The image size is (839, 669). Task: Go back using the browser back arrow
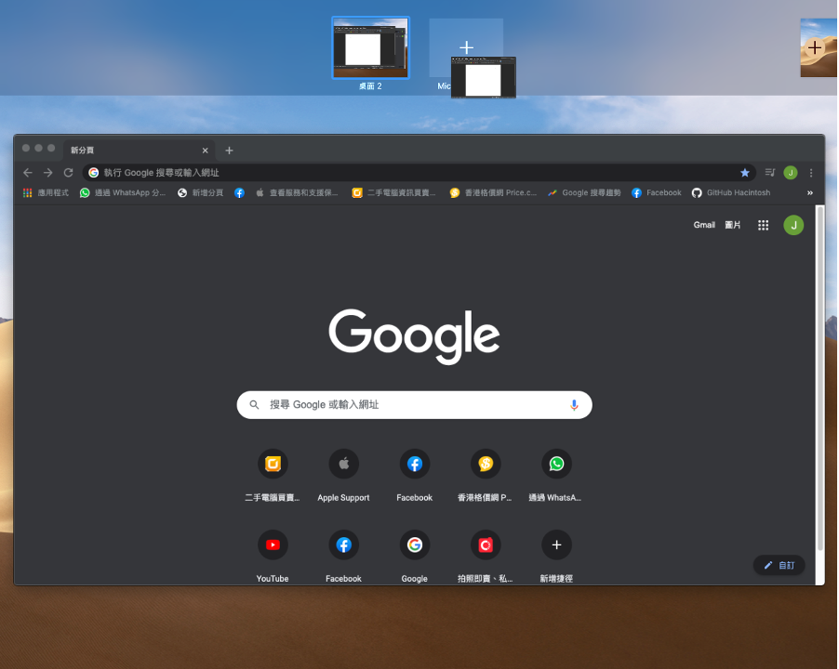tap(28, 173)
